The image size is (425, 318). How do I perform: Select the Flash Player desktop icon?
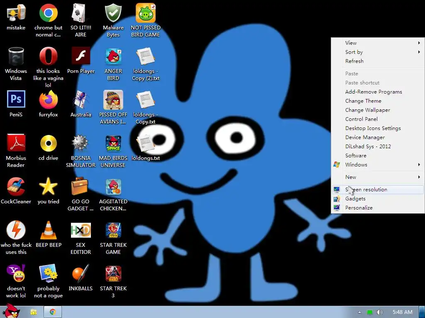[81, 56]
